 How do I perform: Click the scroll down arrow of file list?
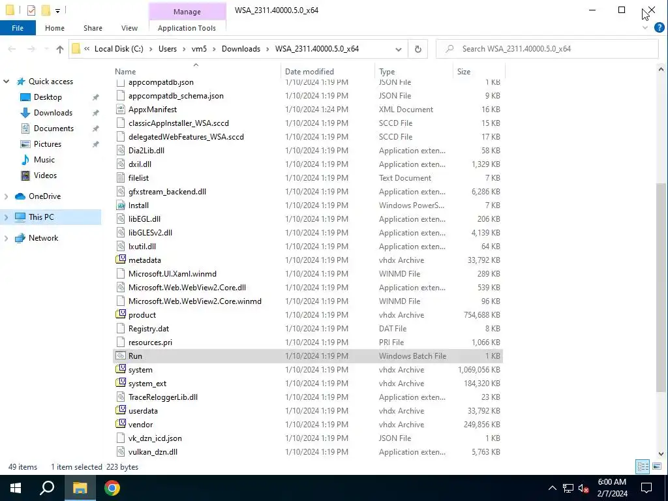(x=661, y=454)
